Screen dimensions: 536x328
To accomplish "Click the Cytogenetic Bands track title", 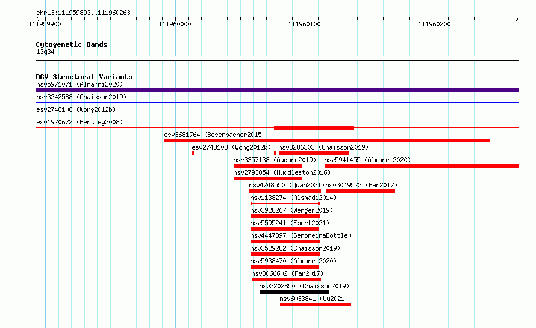I will (72, 44).
